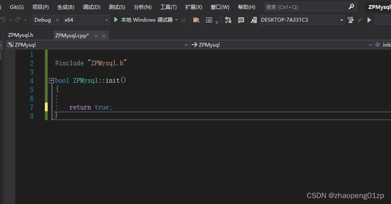Click the Hot Reload flame icon
391x204 pixels.
tap(184, 20)
